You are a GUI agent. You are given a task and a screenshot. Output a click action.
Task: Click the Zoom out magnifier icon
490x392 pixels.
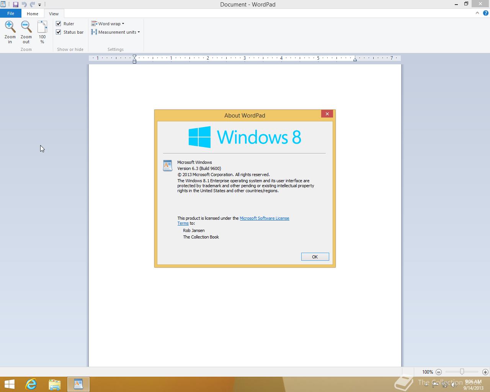tap(26, 27)
